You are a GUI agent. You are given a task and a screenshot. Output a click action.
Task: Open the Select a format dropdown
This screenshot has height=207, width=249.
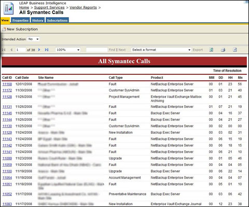pos(161,50)
